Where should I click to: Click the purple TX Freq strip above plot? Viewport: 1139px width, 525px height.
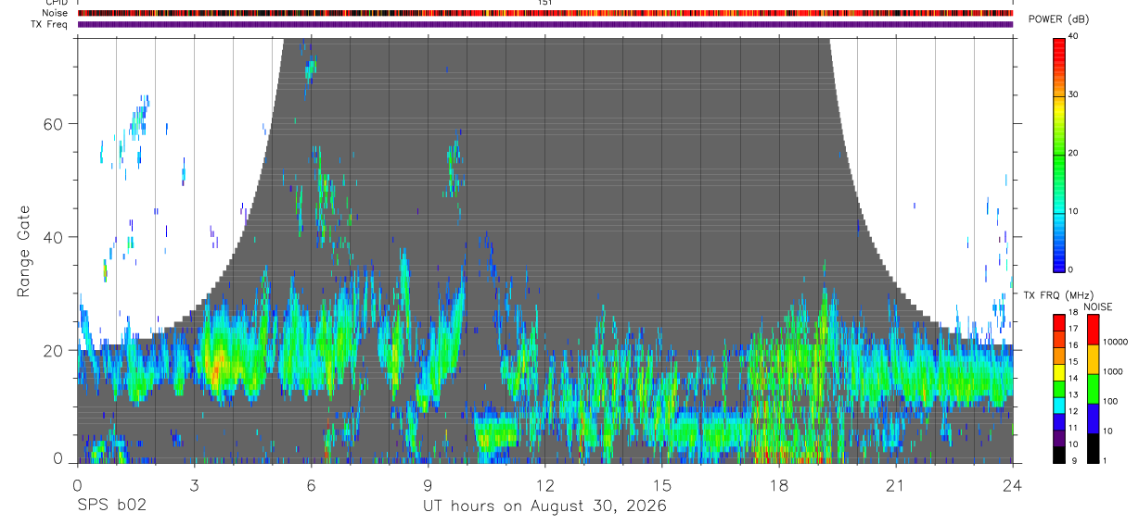click(544, 24)
